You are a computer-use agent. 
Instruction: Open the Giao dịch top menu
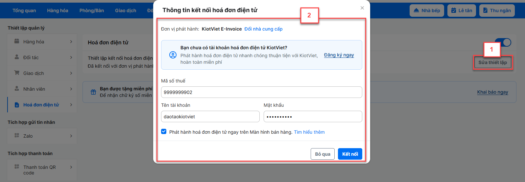click(x=126, y=11)
